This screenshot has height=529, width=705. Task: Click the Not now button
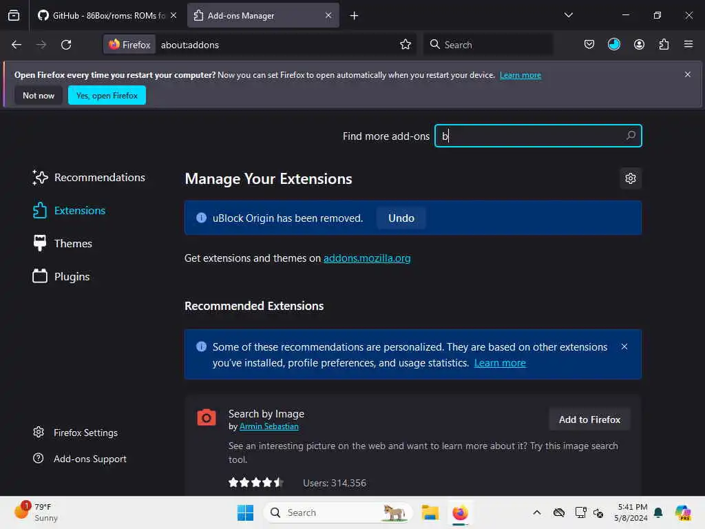click(x=39, y=95)
